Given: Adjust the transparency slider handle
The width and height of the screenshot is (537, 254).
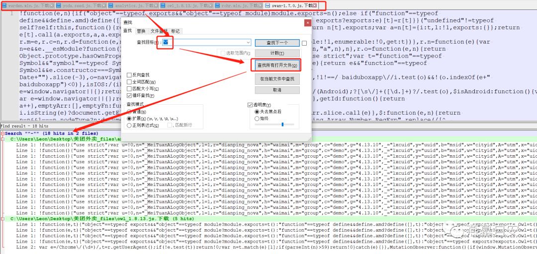Looking at the screenshot, I should click(x=282, y=125).
